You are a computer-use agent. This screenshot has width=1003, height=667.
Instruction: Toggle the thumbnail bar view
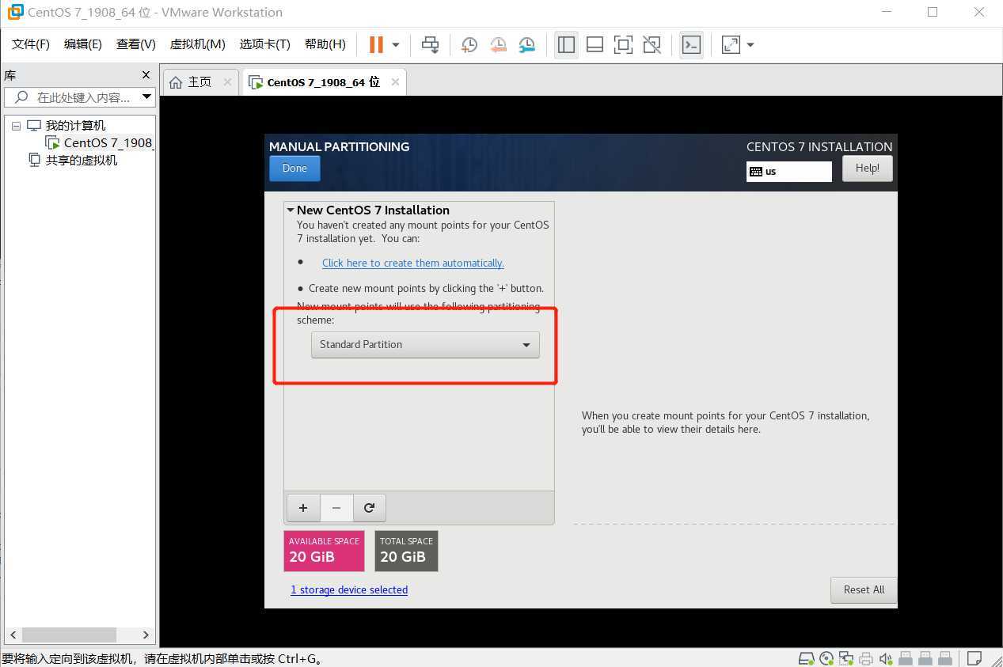[595, 44]
